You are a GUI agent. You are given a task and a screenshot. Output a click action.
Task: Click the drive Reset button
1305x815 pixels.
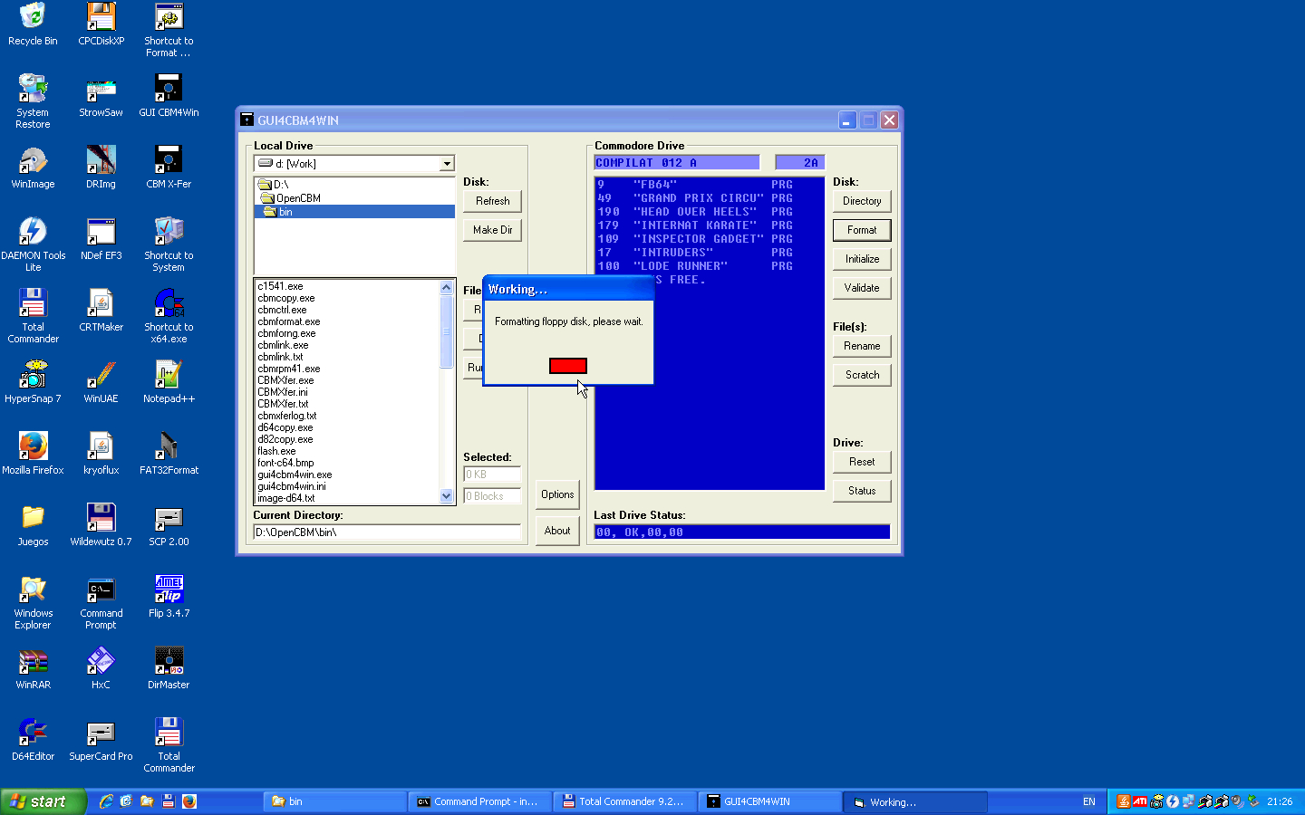(862, 462)
